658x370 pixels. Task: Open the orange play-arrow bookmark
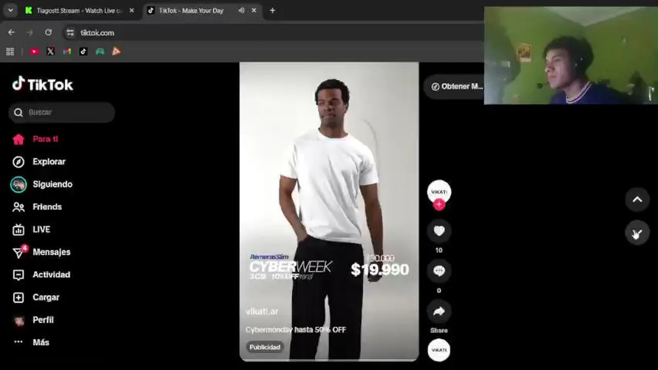tap(116, 51)
